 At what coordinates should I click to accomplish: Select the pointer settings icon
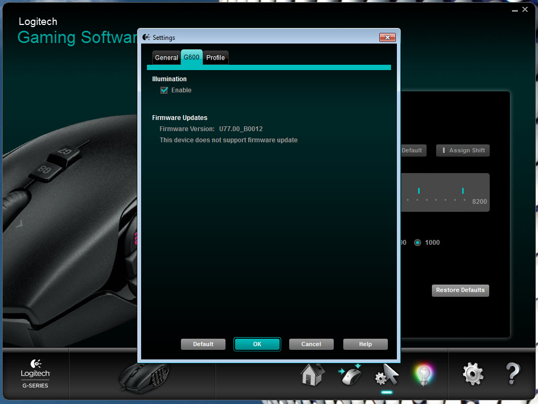(x=387, y=375)
